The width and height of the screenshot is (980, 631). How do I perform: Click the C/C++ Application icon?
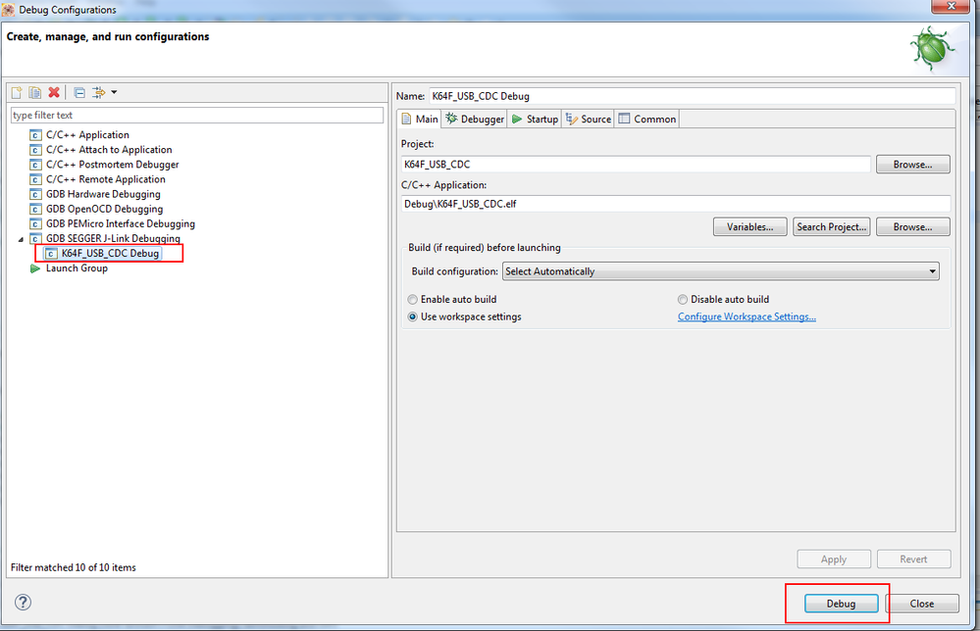(x=35, y=135)
